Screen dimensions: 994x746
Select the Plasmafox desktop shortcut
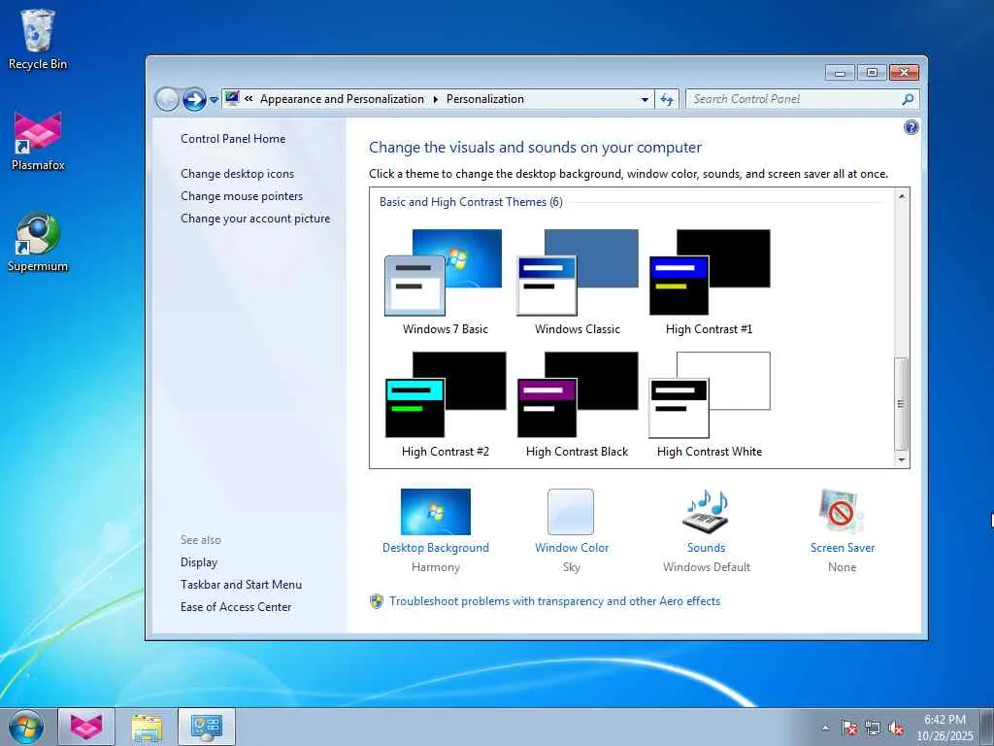(x=38, y=141)
